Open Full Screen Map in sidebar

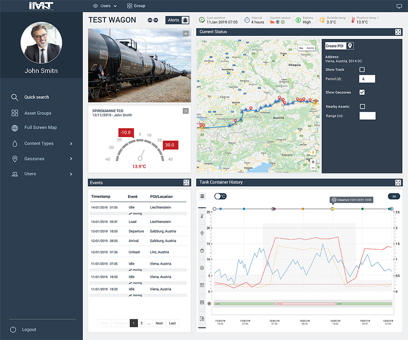click(x=34, y=128)
